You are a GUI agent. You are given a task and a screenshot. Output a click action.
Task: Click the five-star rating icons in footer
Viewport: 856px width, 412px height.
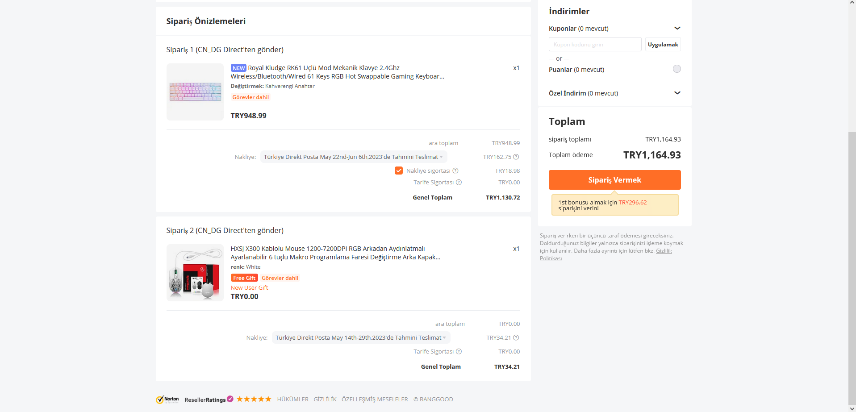(254, 399)
